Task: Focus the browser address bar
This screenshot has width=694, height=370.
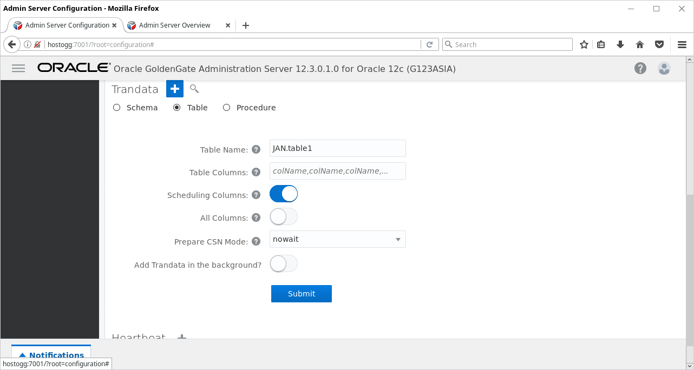Action: click(233, 44)
